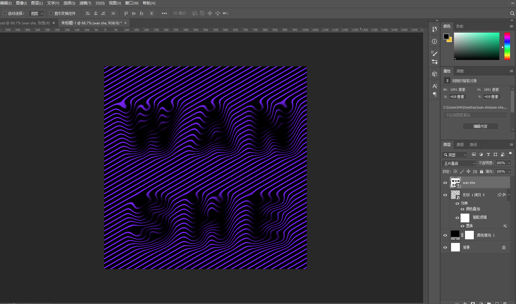Toggle visibility of 置换 filter
This screenshot has width=516, height=304.
[462, 226]
